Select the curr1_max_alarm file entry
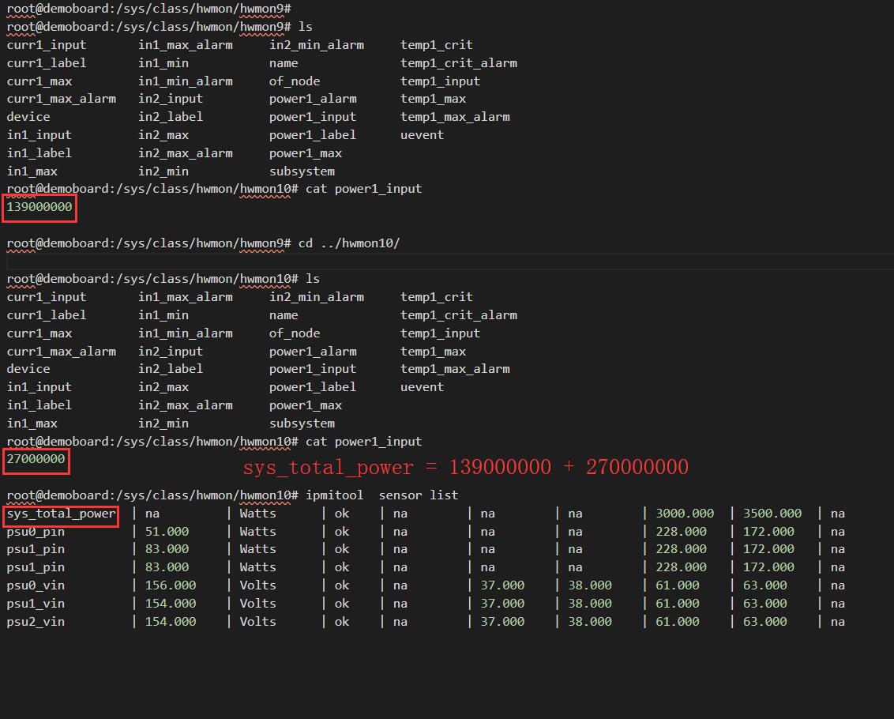Viewport: 894px width, 719px height. click(61, 98)
